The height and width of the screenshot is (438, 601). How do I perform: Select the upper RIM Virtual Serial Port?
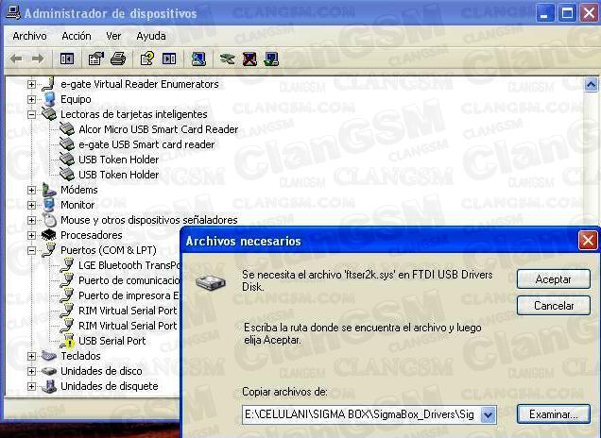128,311
